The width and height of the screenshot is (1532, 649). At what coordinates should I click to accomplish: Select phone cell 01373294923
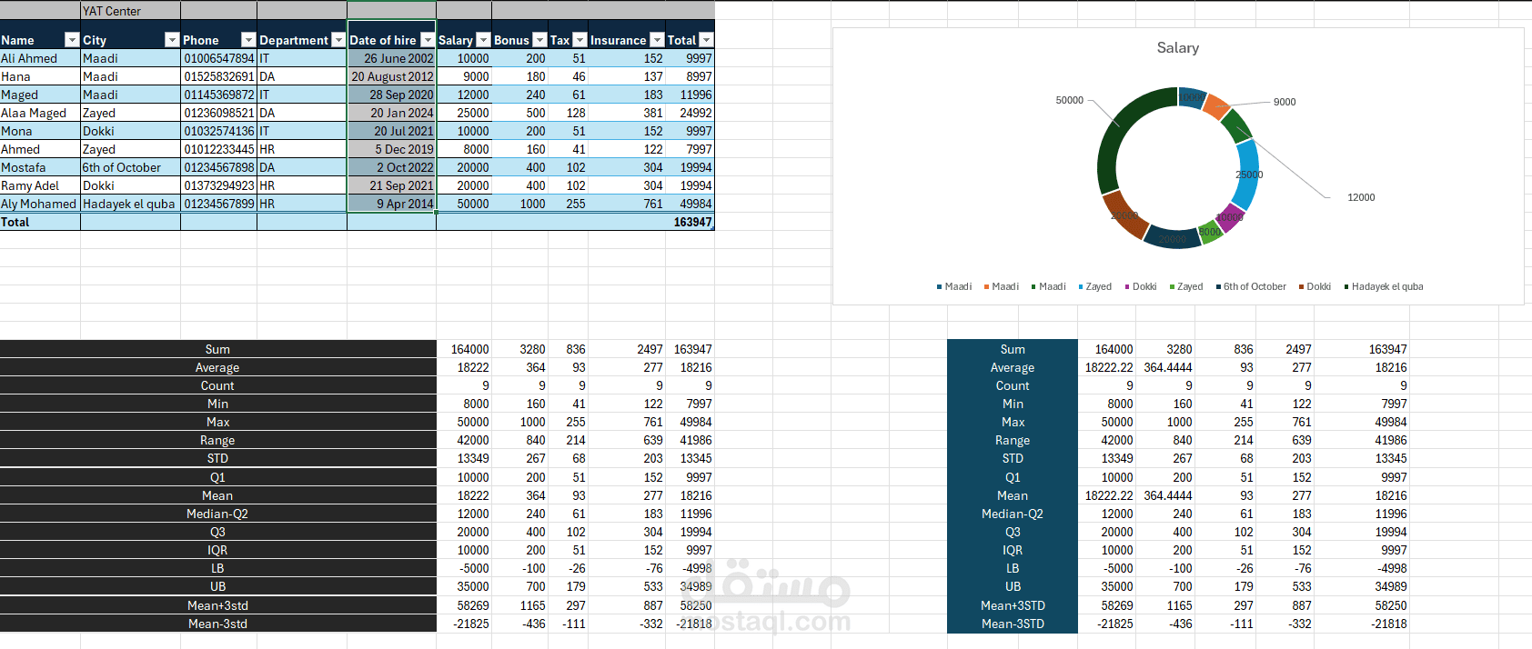click(x=218, y=185)
